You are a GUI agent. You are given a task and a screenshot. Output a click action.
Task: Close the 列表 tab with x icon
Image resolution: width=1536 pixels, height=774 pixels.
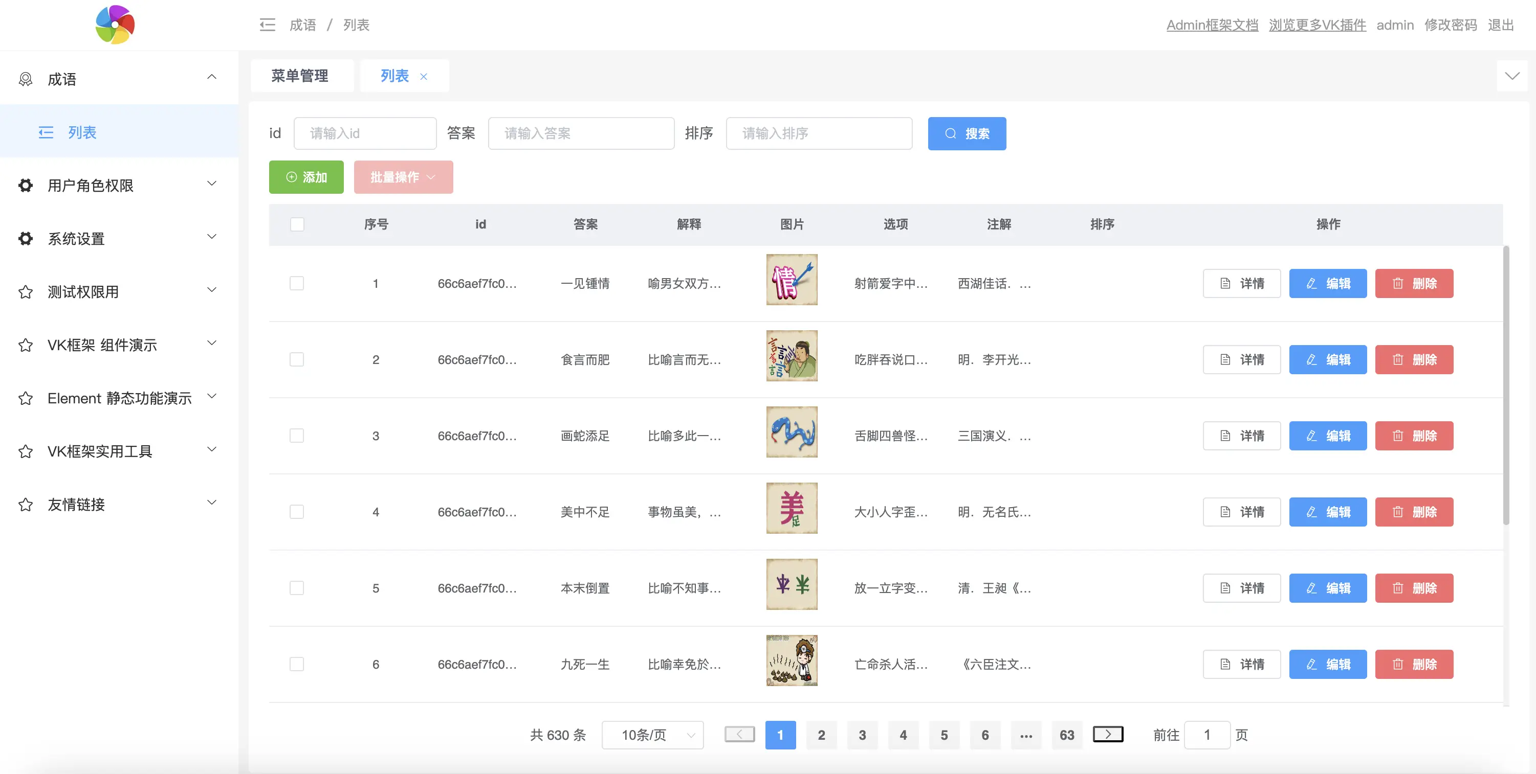coord(423,76)
